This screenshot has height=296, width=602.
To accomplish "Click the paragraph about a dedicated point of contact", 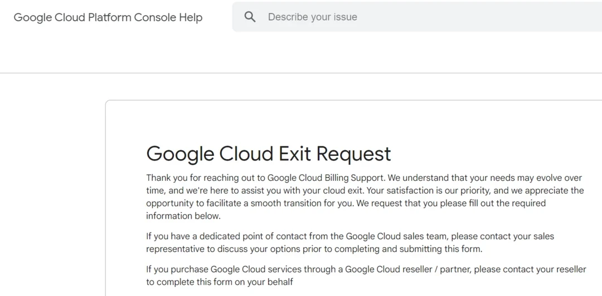I will (x=350, y=243).
